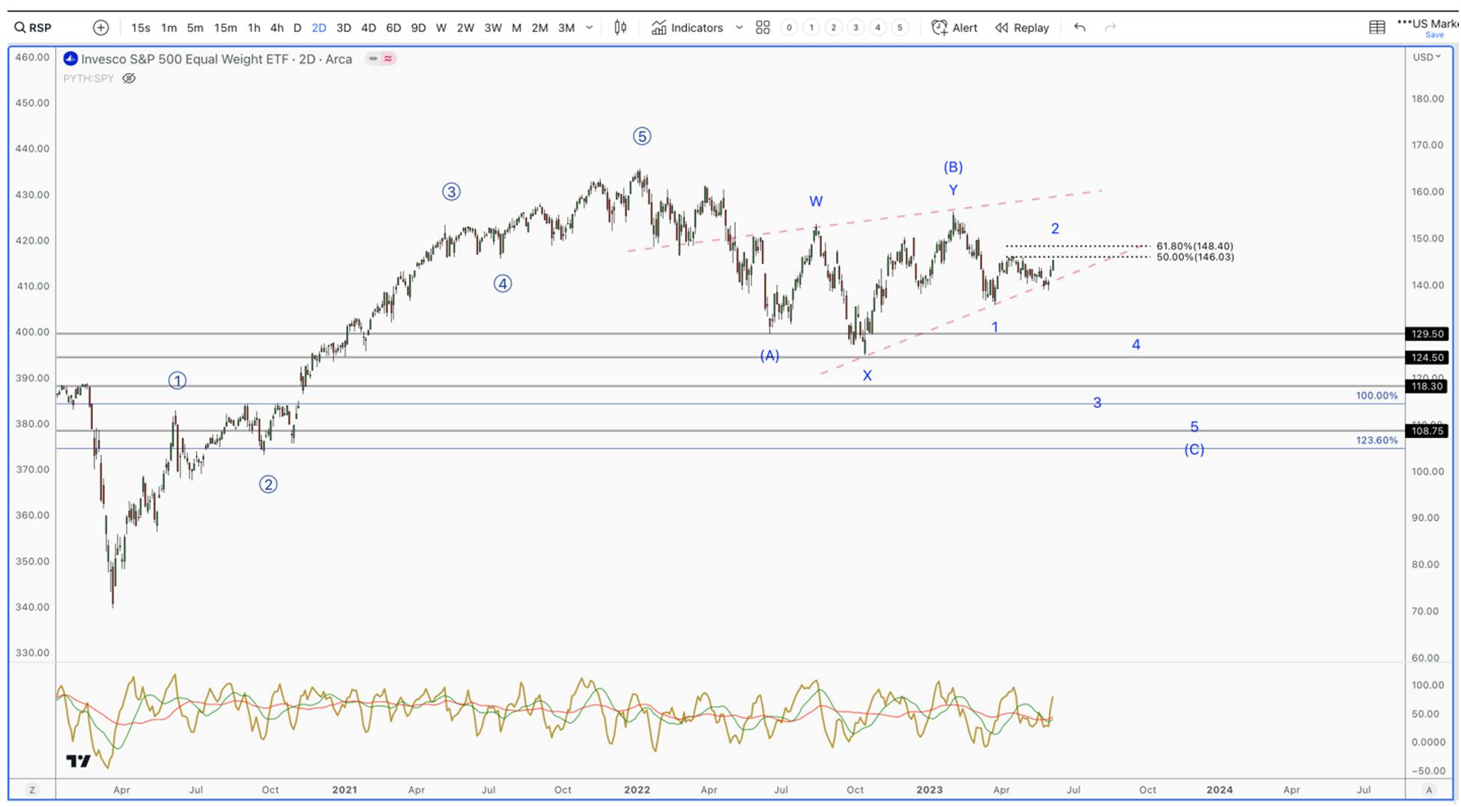Viewport: 1461px width, 807px height.
Task: Toggle PYTH:SPY visibility eye icon
Action: pyautogui.click(x=129, y=79)
